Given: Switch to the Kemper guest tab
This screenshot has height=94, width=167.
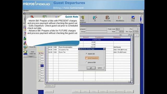Looking at the screenshot, I should point(50,86).
